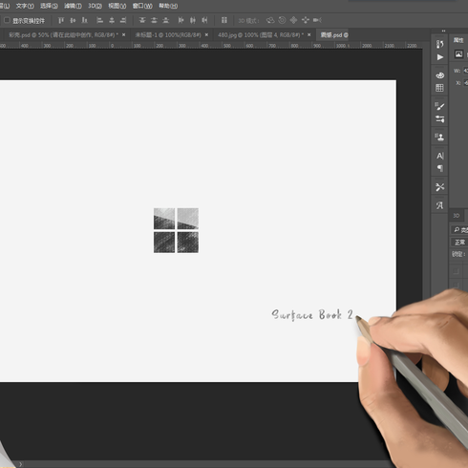Image resolution: width=468 pixels, height=468 pixels.
Task: Click the distribute bottom edges icon
Action: 165,20
